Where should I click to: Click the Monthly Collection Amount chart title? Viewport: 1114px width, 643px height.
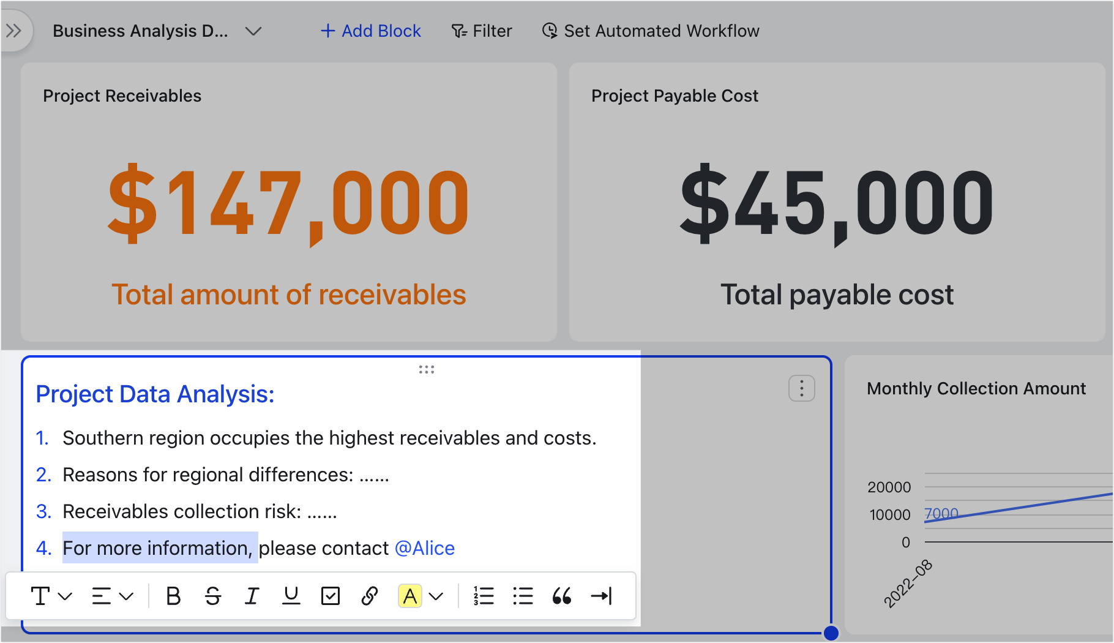pyautogui.click(x=976, y=389)
